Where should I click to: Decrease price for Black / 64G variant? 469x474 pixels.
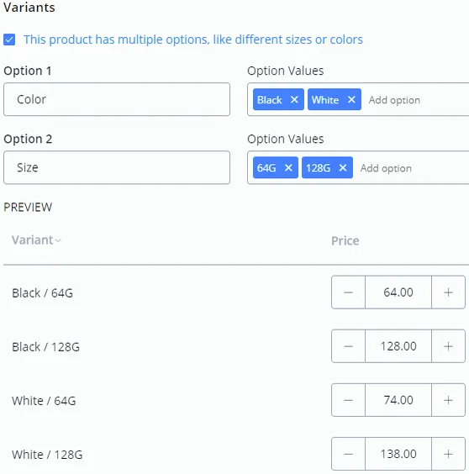(x=348, y=292)
